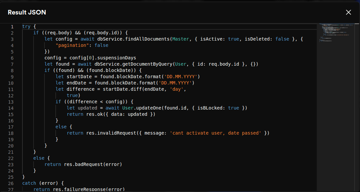Screen dimensions: 360x192
Task: Click line number 22 in the gutter
Action: click(11, 158)
